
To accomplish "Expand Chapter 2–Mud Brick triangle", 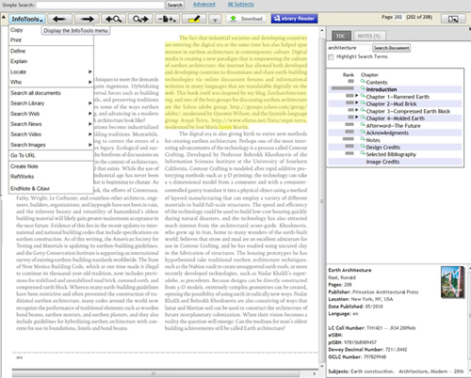I will pos(357,102).
